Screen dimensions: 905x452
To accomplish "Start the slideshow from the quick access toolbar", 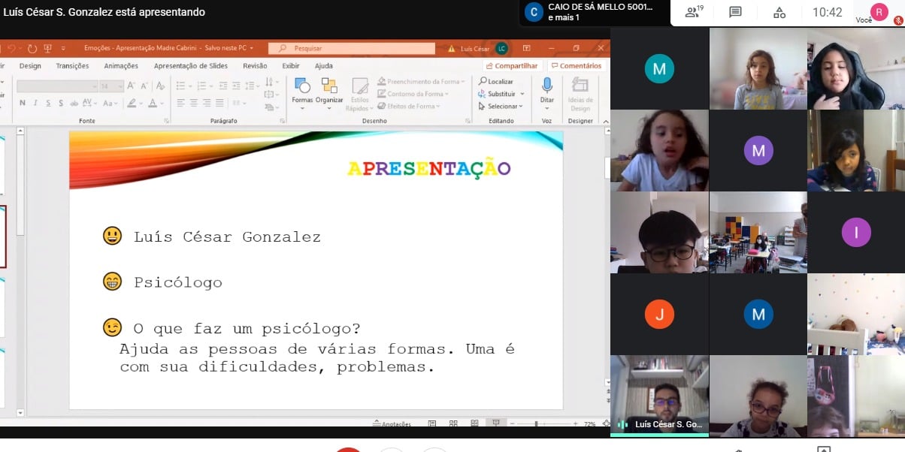I will 48,48.
